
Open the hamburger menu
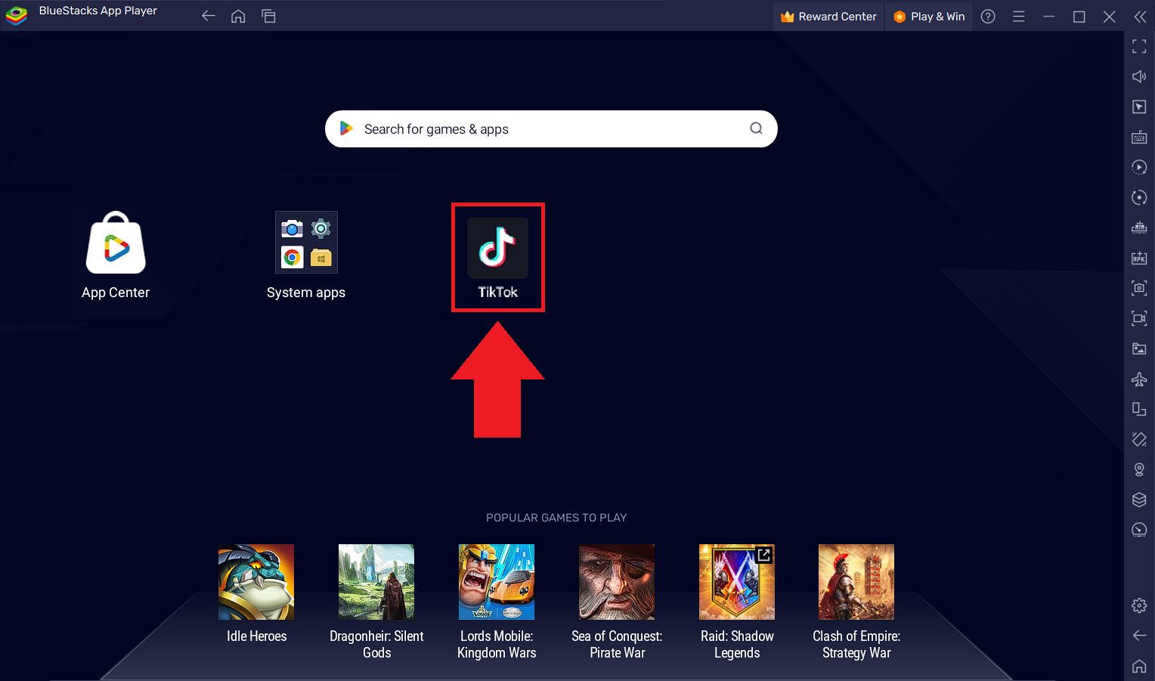pos(1018,15)
